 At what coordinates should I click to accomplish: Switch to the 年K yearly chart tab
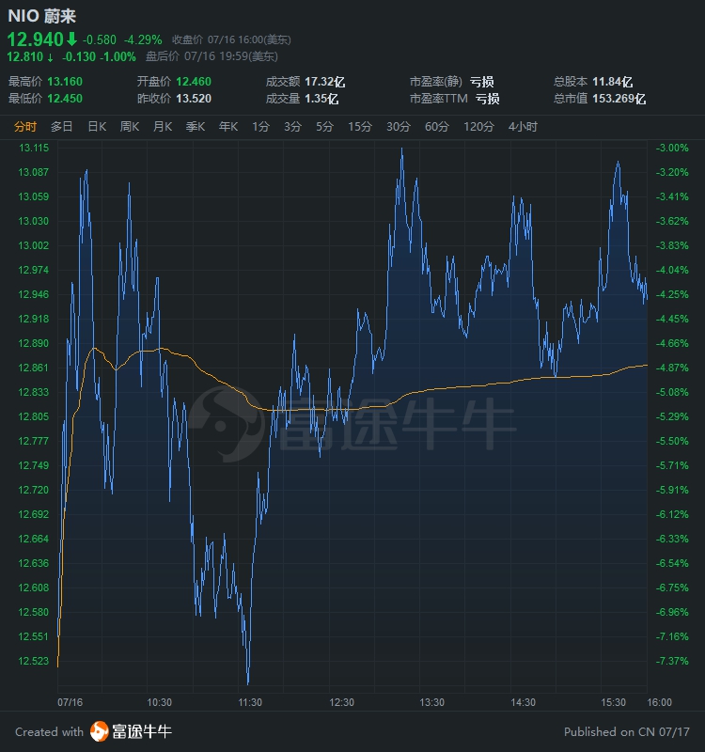click(x=228, y=127)
